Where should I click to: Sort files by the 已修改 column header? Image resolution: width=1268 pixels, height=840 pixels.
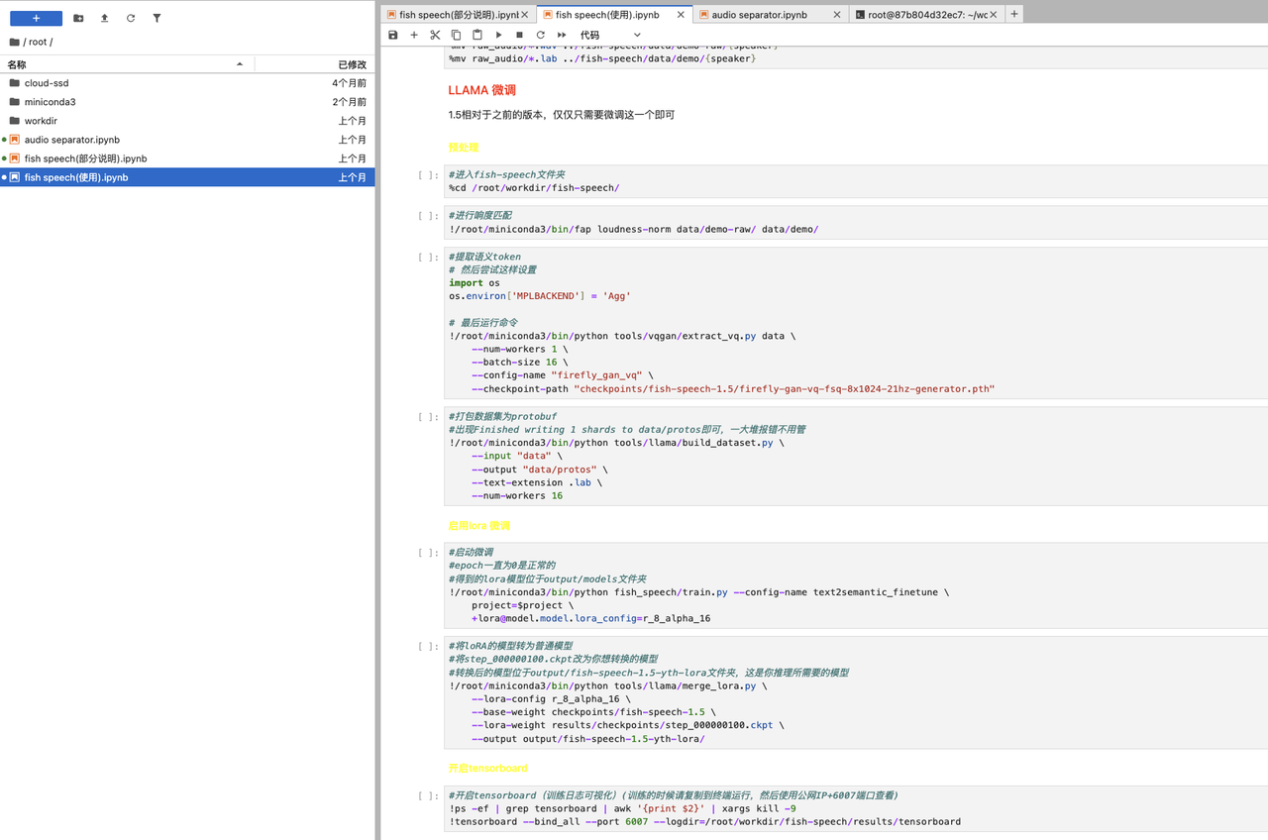point(315,63)
